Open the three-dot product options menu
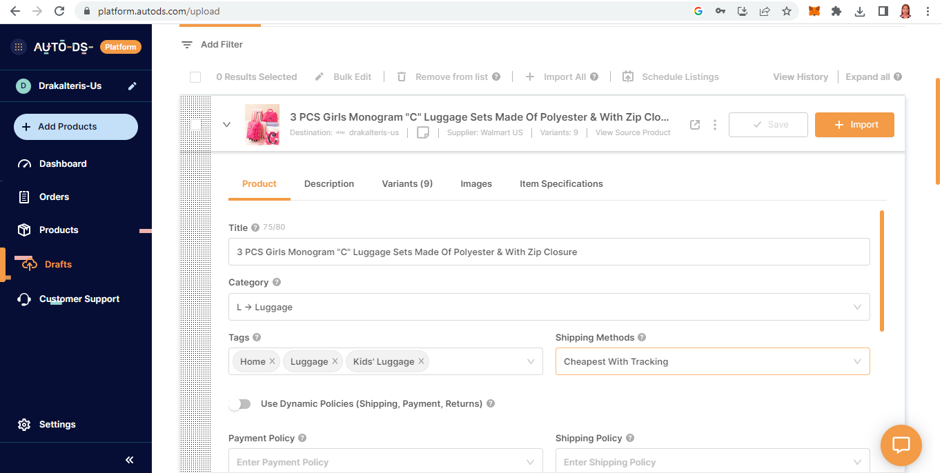 pos(715,125)
